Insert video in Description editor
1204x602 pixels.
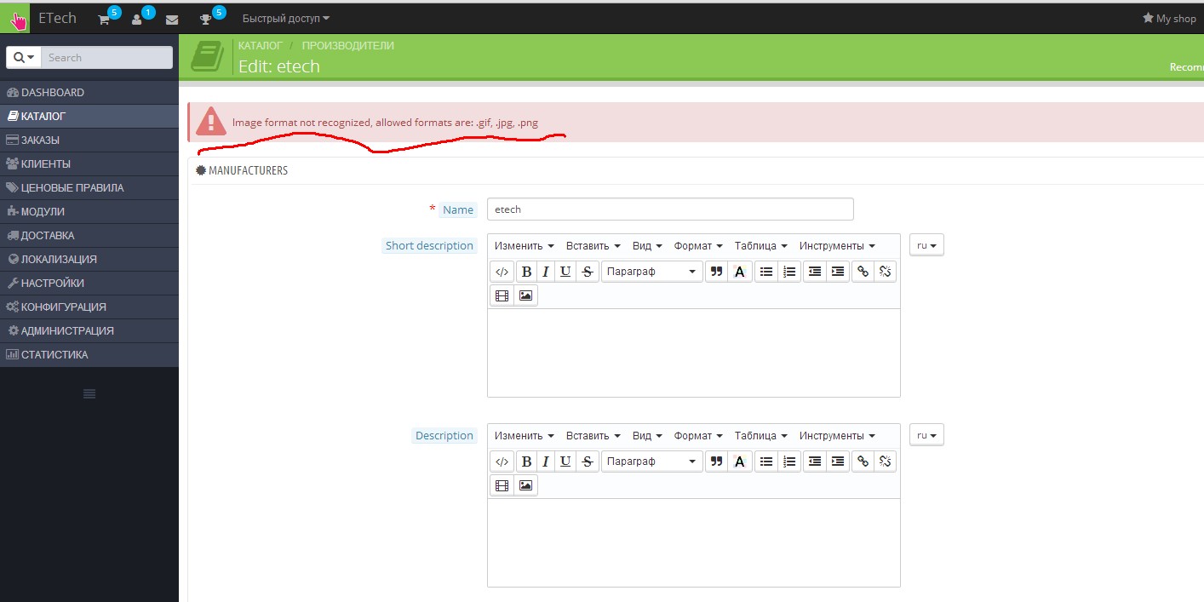click(x=502, y=485)
